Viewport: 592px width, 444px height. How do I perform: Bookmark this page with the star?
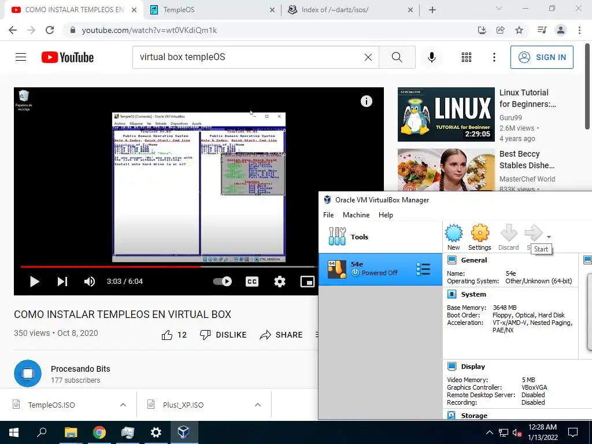(519, 30)
